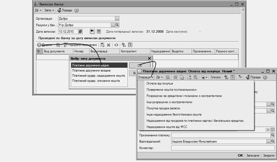The width and height of the screenshot is (277, 162).
Task: Click the Видаток column header
Action: tap(181, 51)
